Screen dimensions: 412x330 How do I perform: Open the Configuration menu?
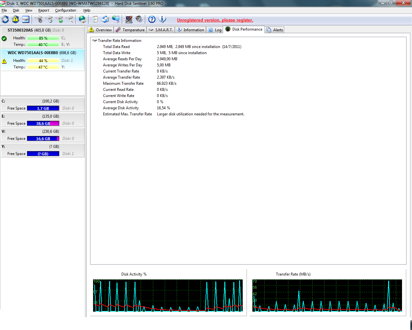(66, 10)
